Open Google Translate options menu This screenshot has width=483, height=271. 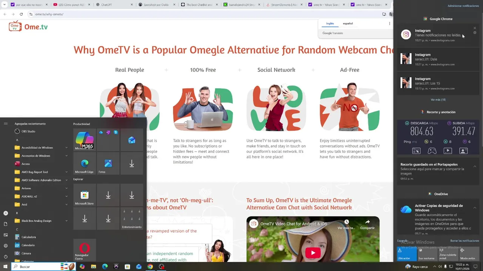[389, 23]
